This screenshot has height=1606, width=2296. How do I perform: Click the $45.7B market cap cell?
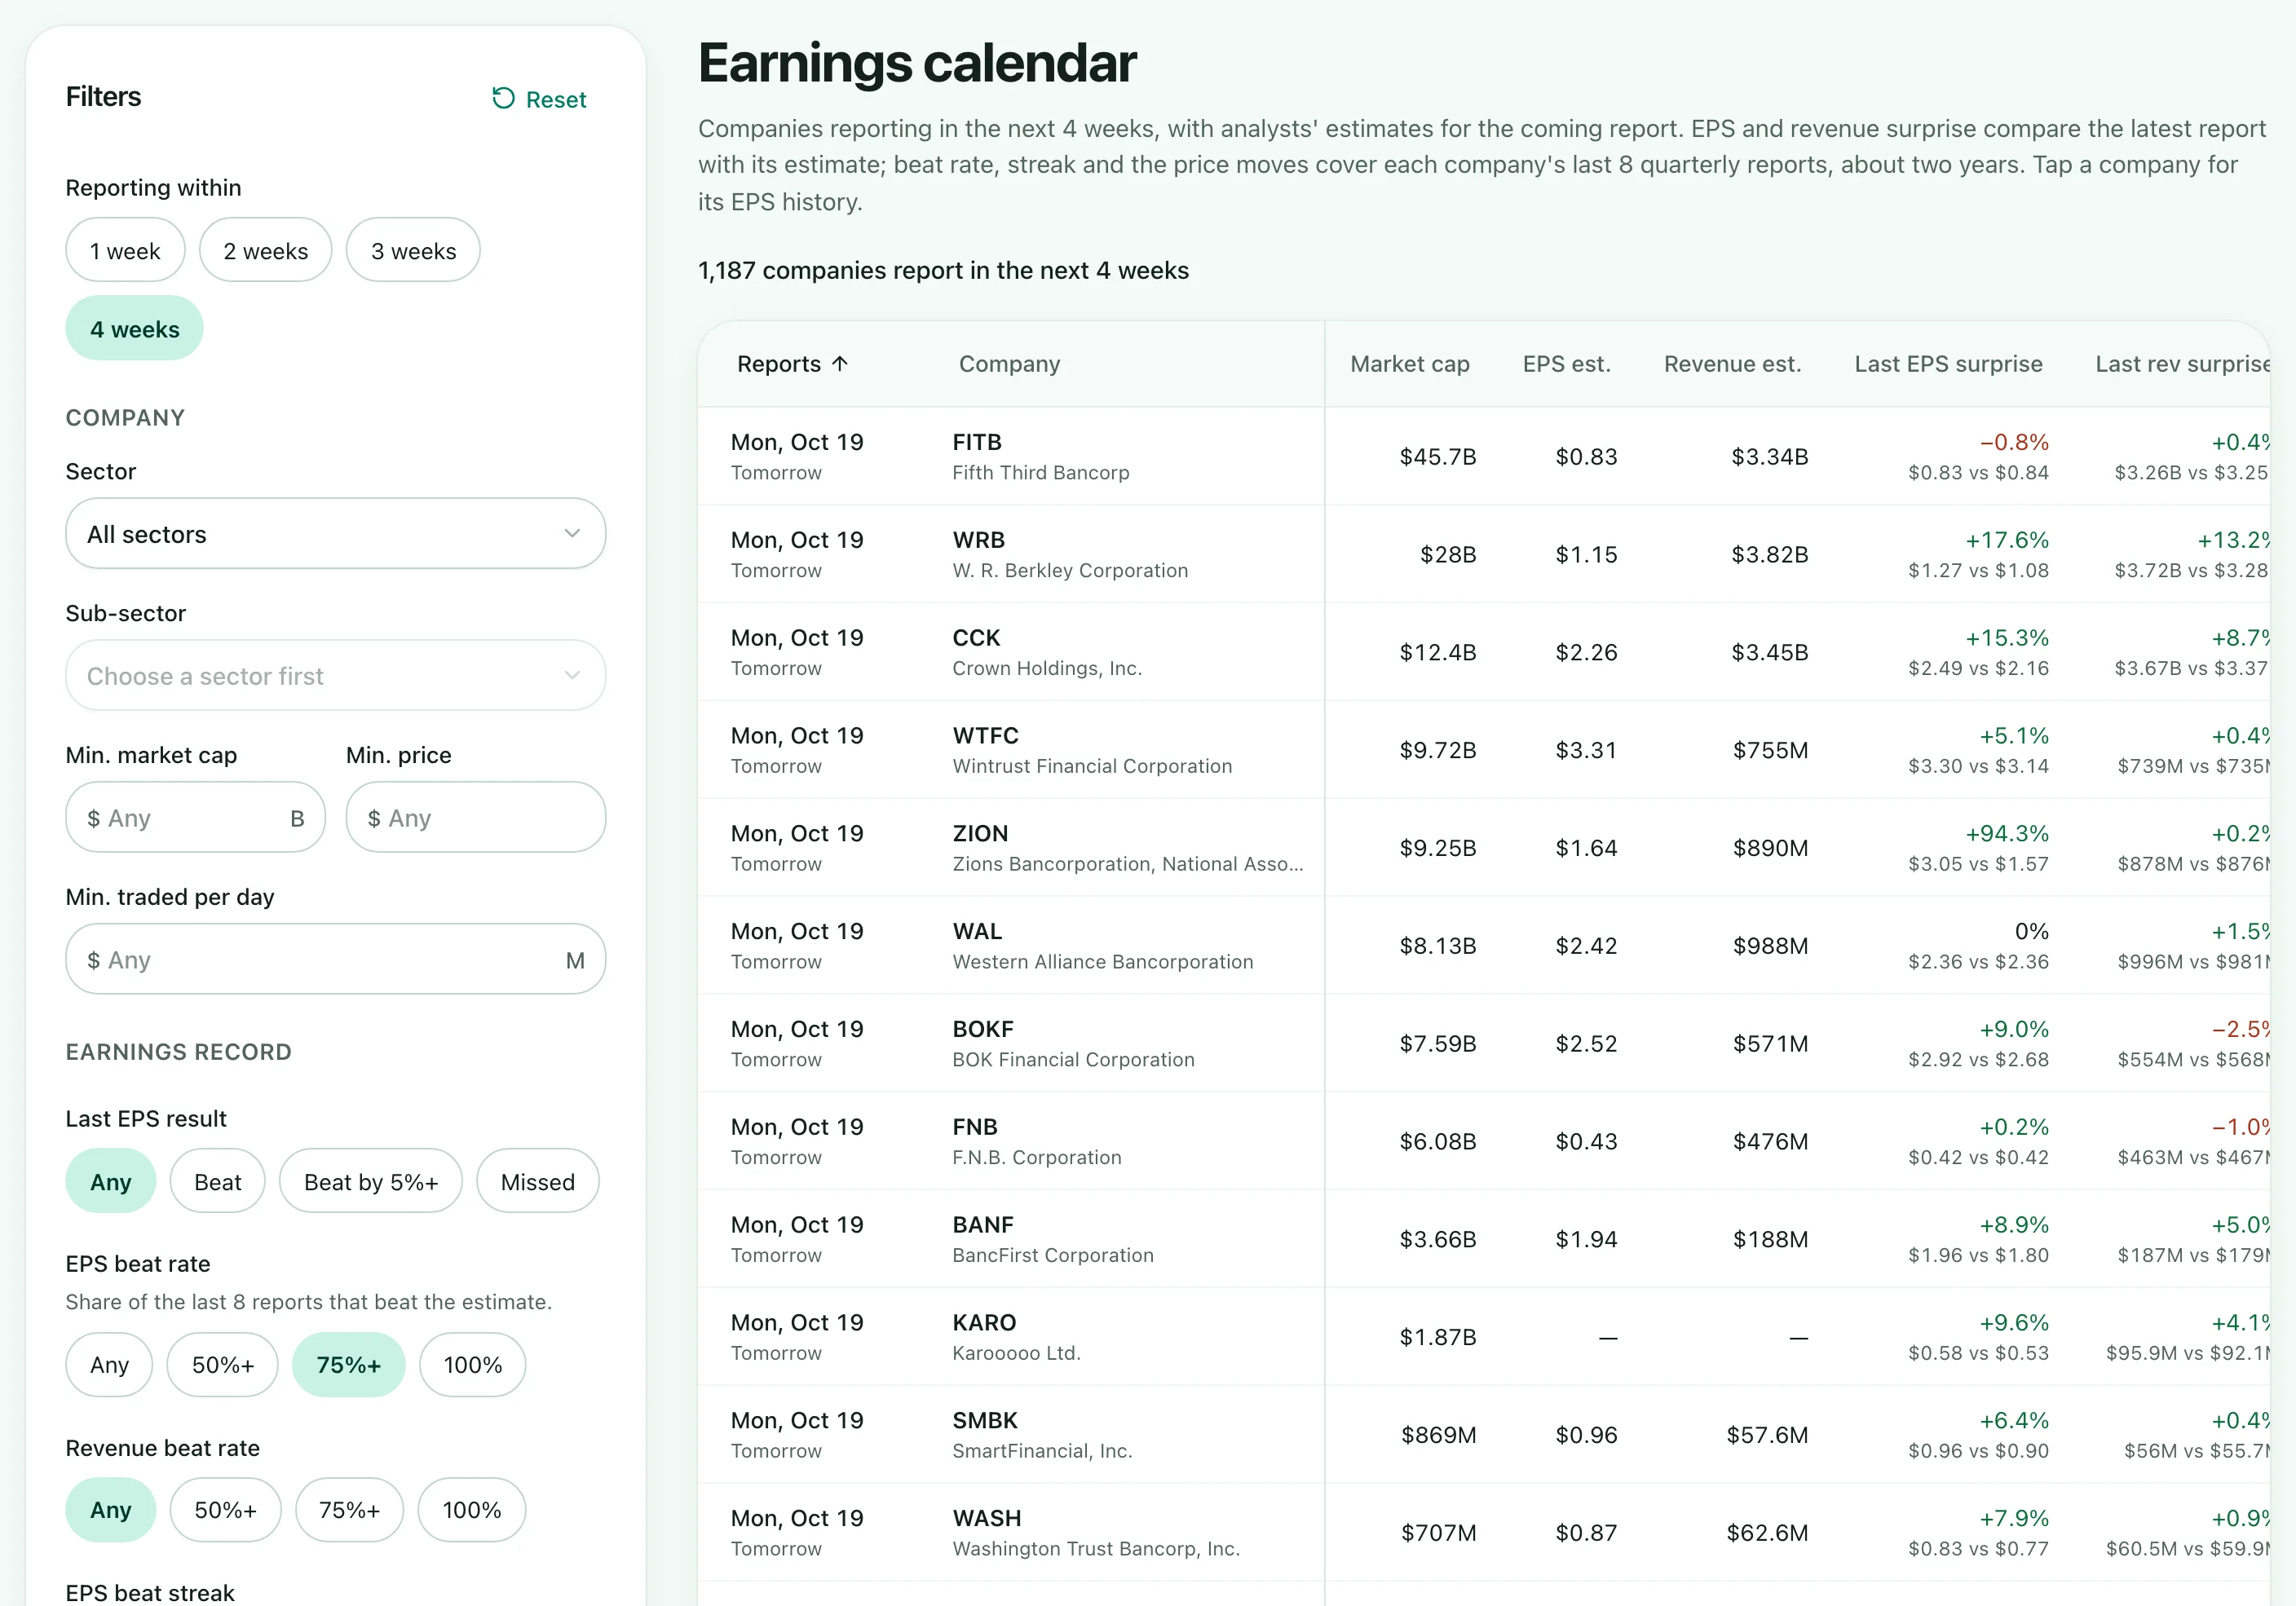coord(1438,457)
